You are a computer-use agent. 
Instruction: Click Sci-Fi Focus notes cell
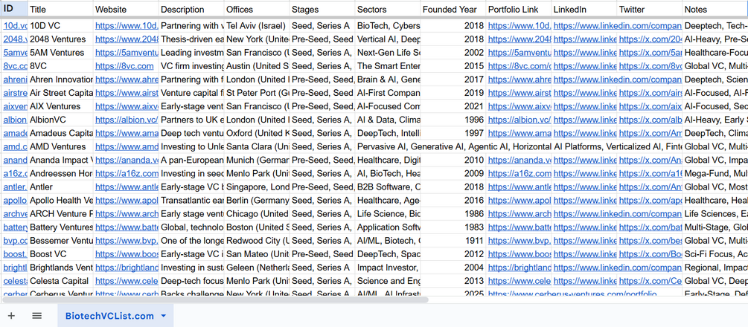point(715,254)
